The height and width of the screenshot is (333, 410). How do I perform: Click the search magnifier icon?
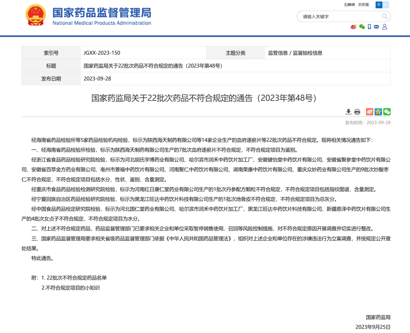pos(384,16)
